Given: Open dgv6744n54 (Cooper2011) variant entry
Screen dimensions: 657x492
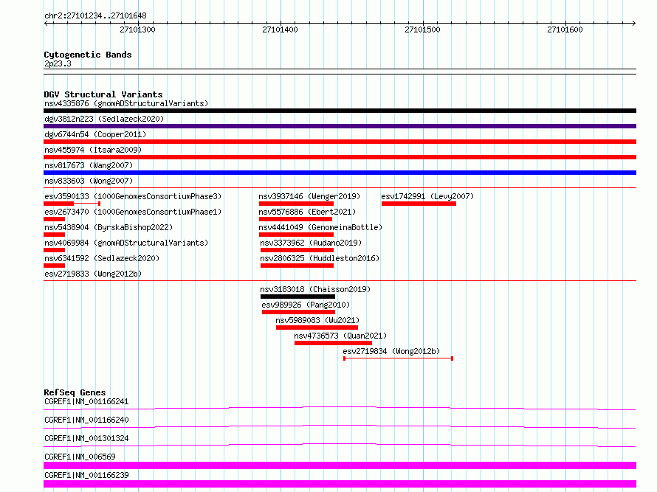Looking at the screenshot, I should tap(95, 134).
